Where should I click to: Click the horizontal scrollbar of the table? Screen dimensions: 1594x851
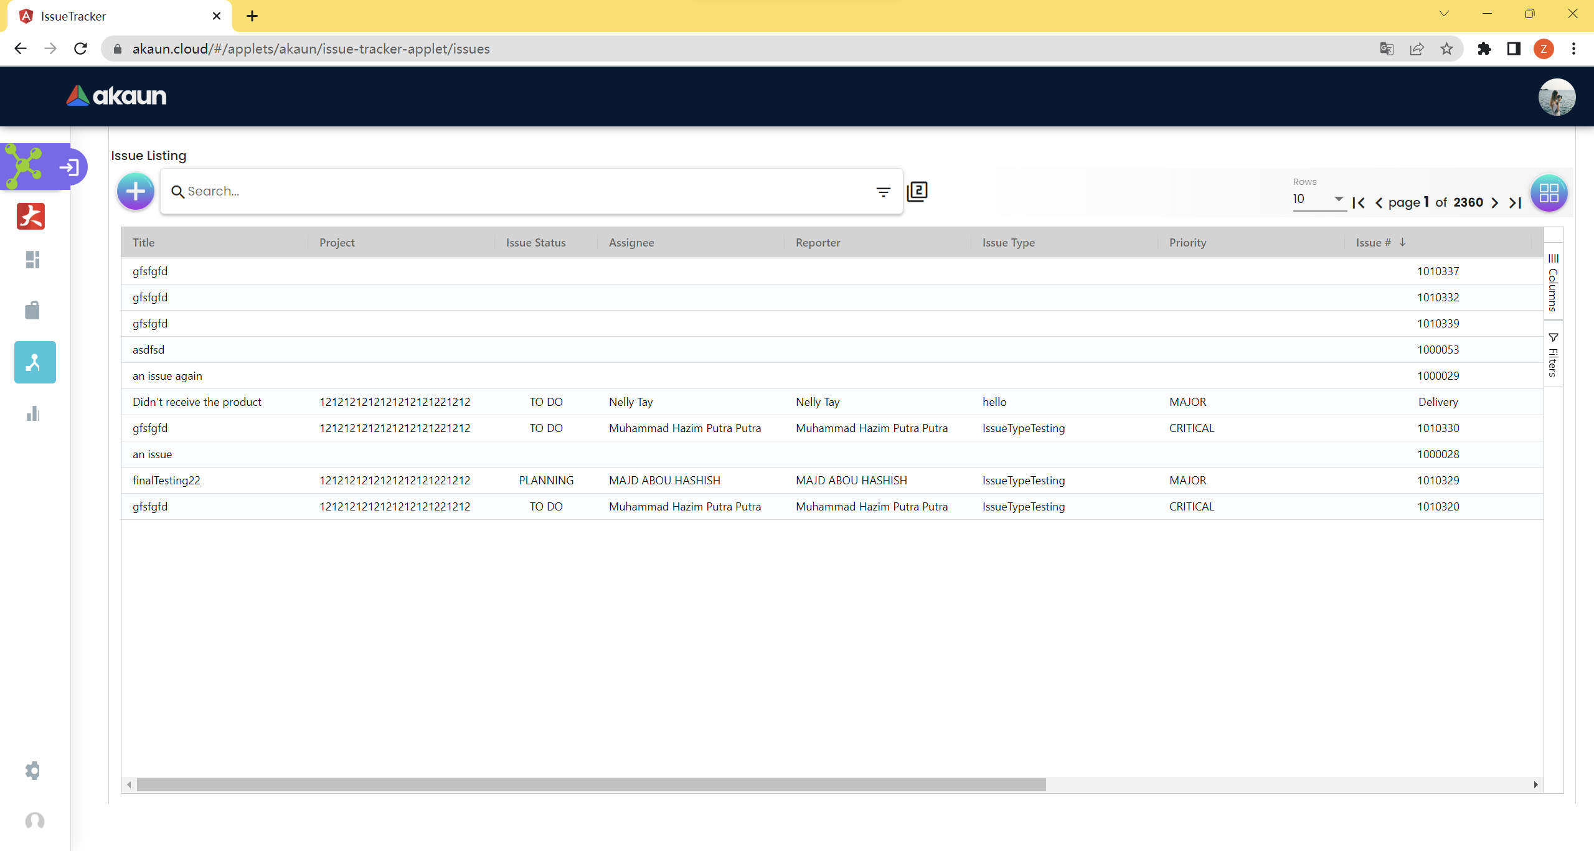pyautogui.click(x=590, y=784)
